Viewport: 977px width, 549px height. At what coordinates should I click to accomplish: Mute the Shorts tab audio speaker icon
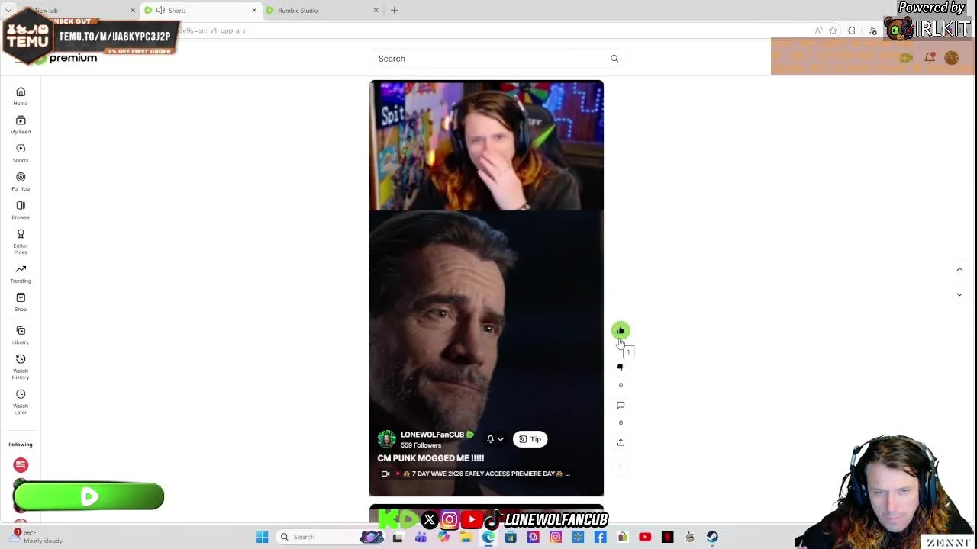[160, 11]
